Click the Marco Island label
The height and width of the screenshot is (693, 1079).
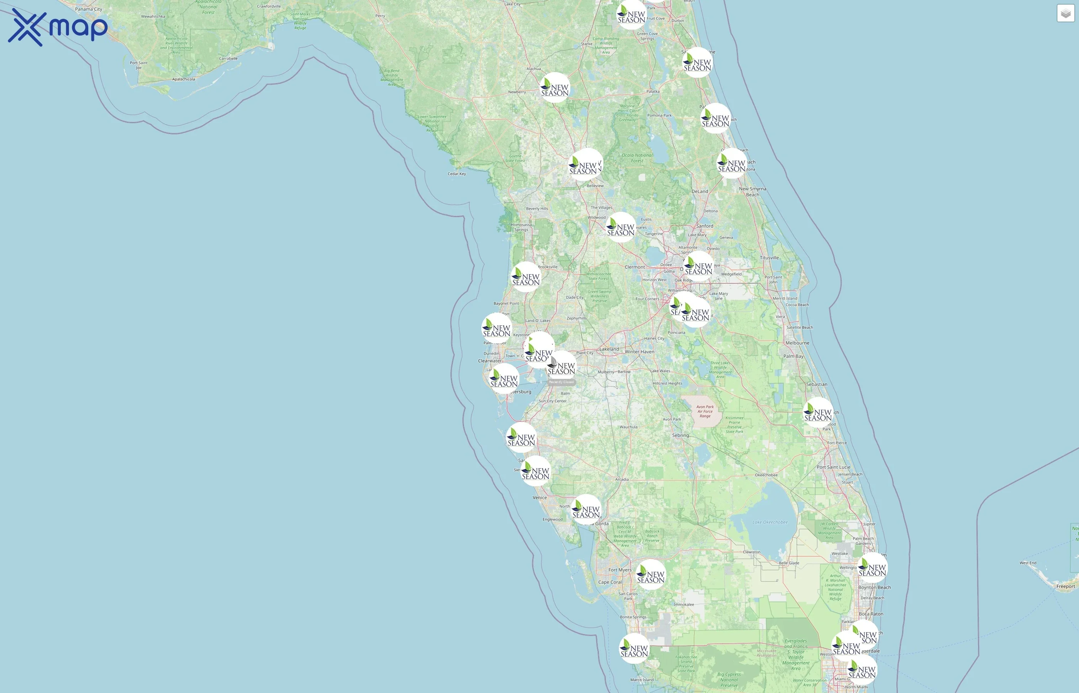tap(642, 680)
